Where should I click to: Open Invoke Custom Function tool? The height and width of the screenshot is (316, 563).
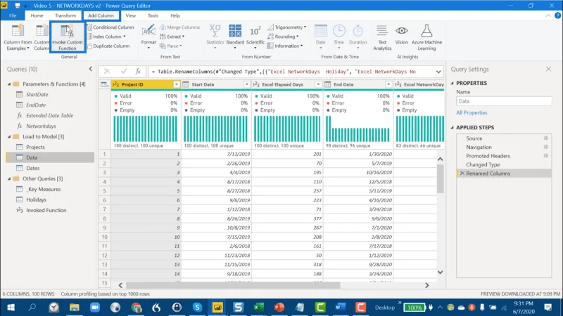click(68, 37)
